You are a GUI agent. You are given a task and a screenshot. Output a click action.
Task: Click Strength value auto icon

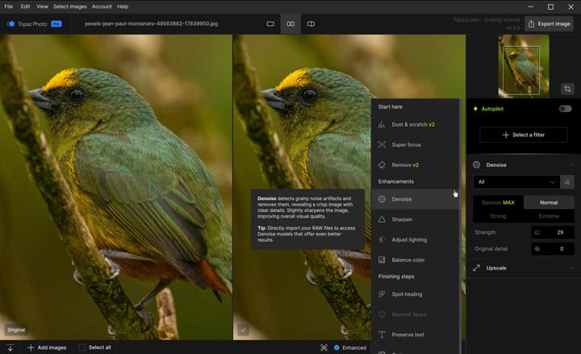537,232
